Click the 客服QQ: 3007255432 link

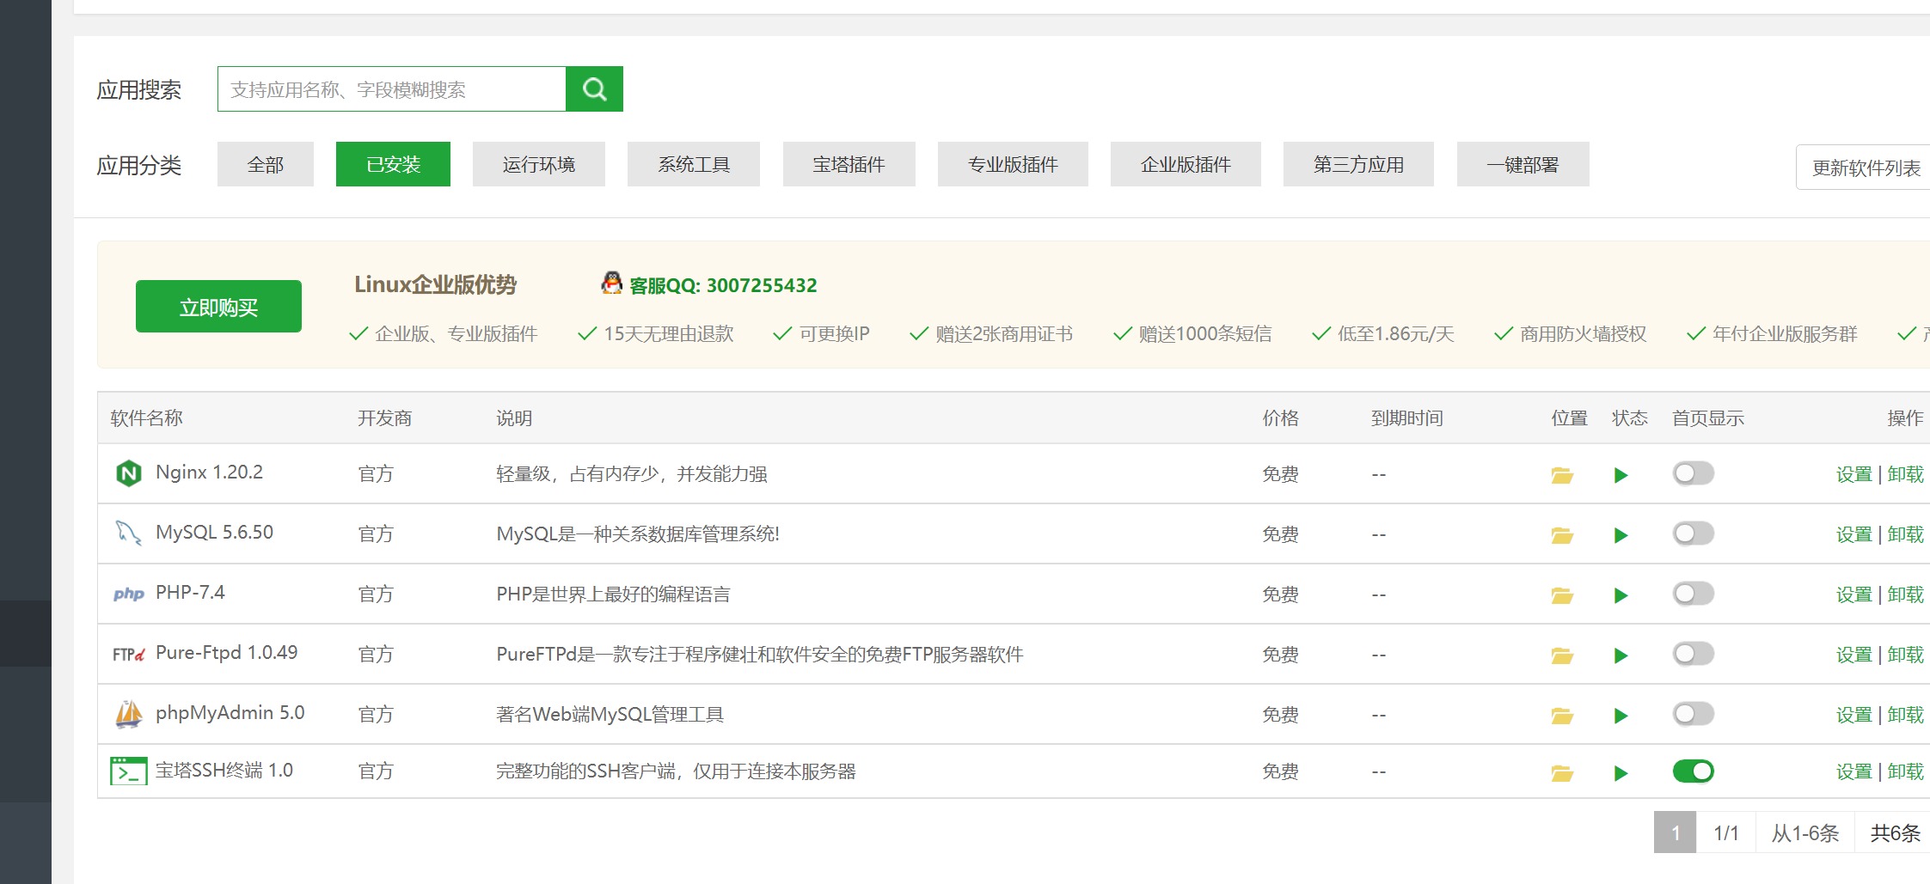click(723, 285)
